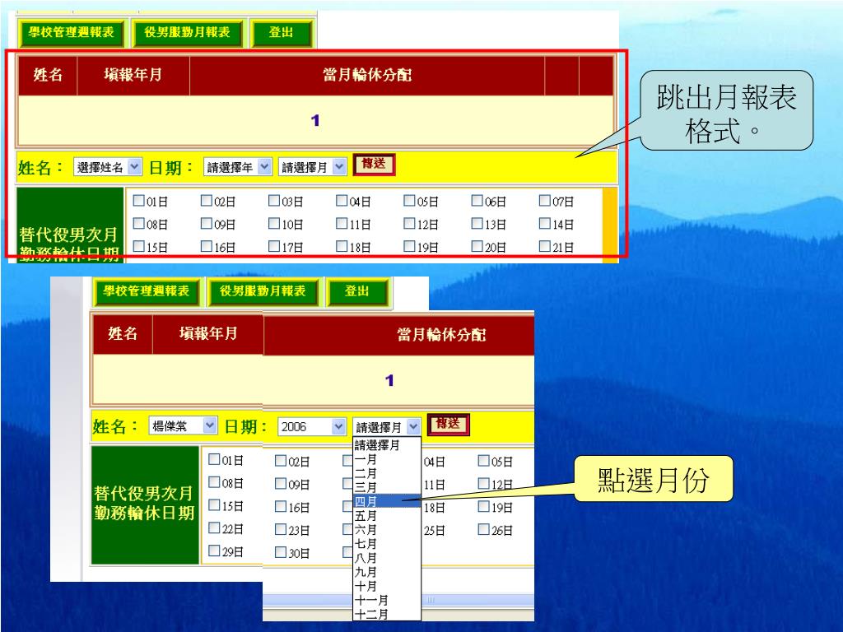
Task: Check 15日 checkbox in lower screenshot
Action: click(x=214, y=505)
